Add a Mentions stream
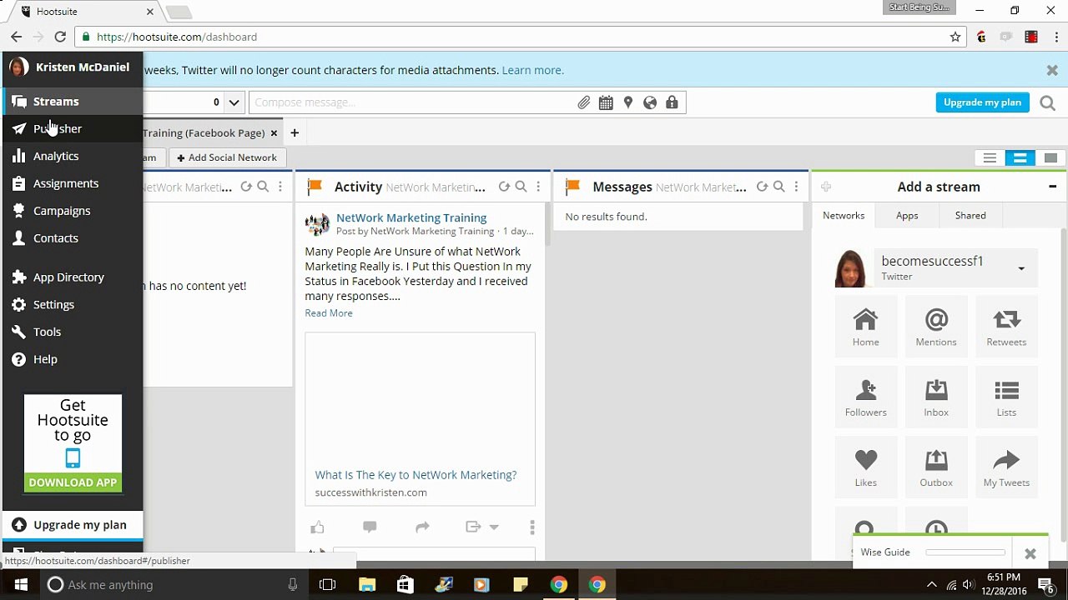 tap(936, 327)
